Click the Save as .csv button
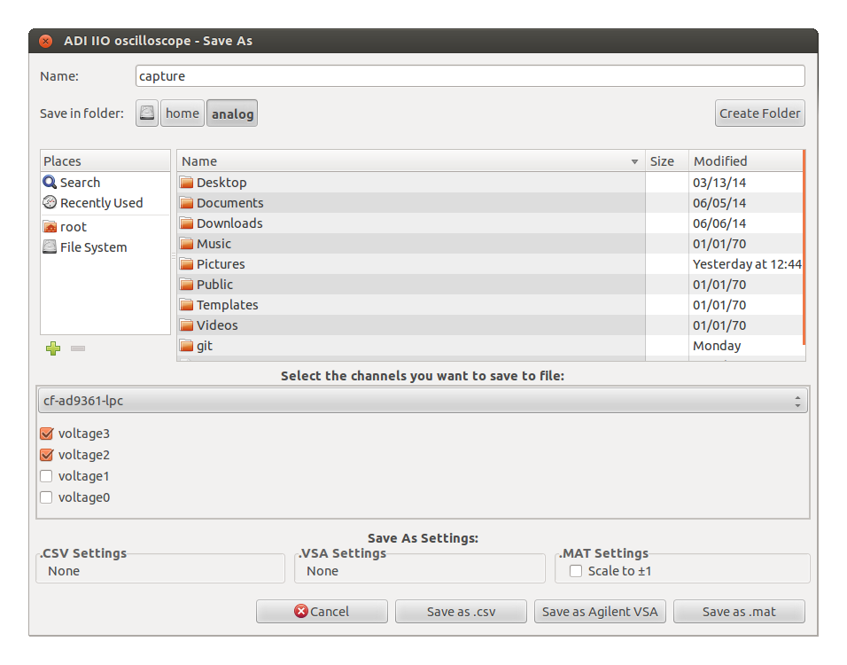 click(x=461, y=612)
